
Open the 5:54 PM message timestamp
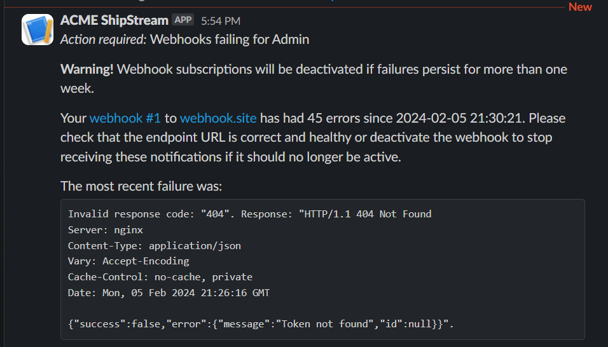coord(221,21)
